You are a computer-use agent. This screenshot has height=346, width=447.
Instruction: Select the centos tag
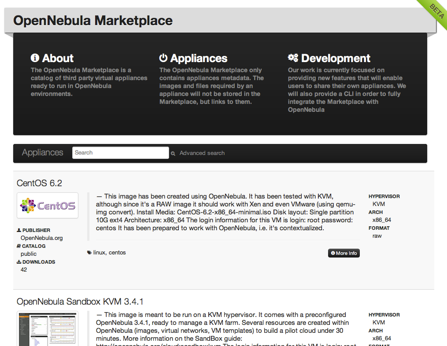(x=117, y=253)
